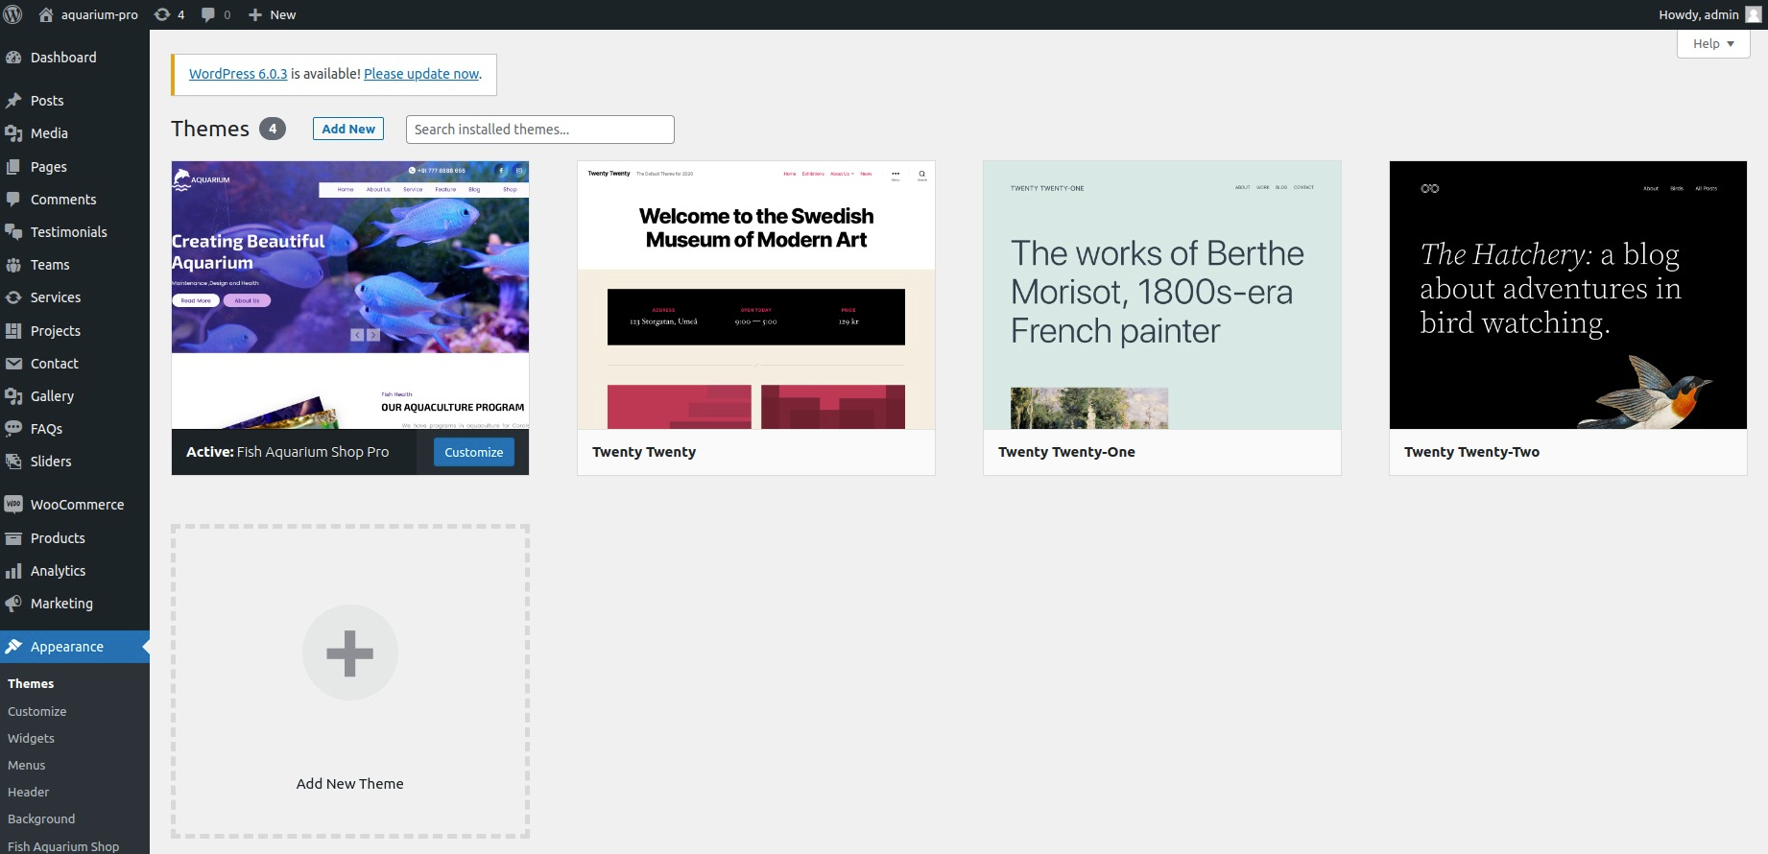Focus the Search installed themes field

tap(540, 130)
